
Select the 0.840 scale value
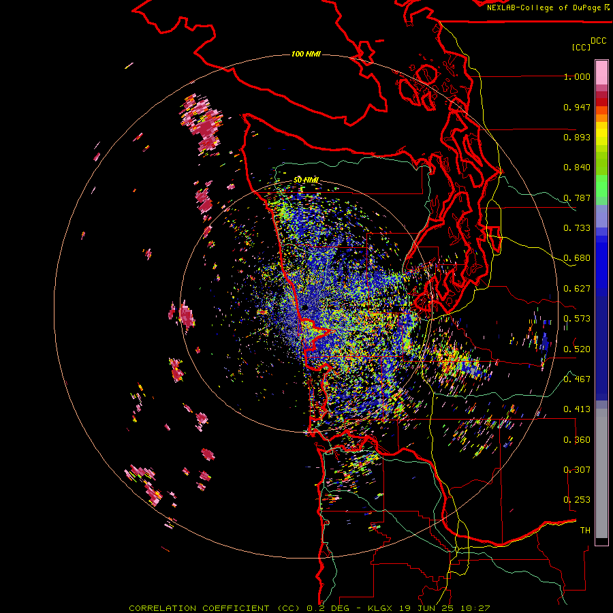[x=577, y=168]
